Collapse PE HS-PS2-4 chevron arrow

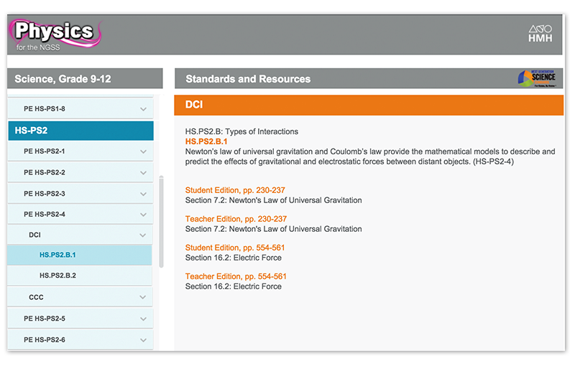(143, 215)
